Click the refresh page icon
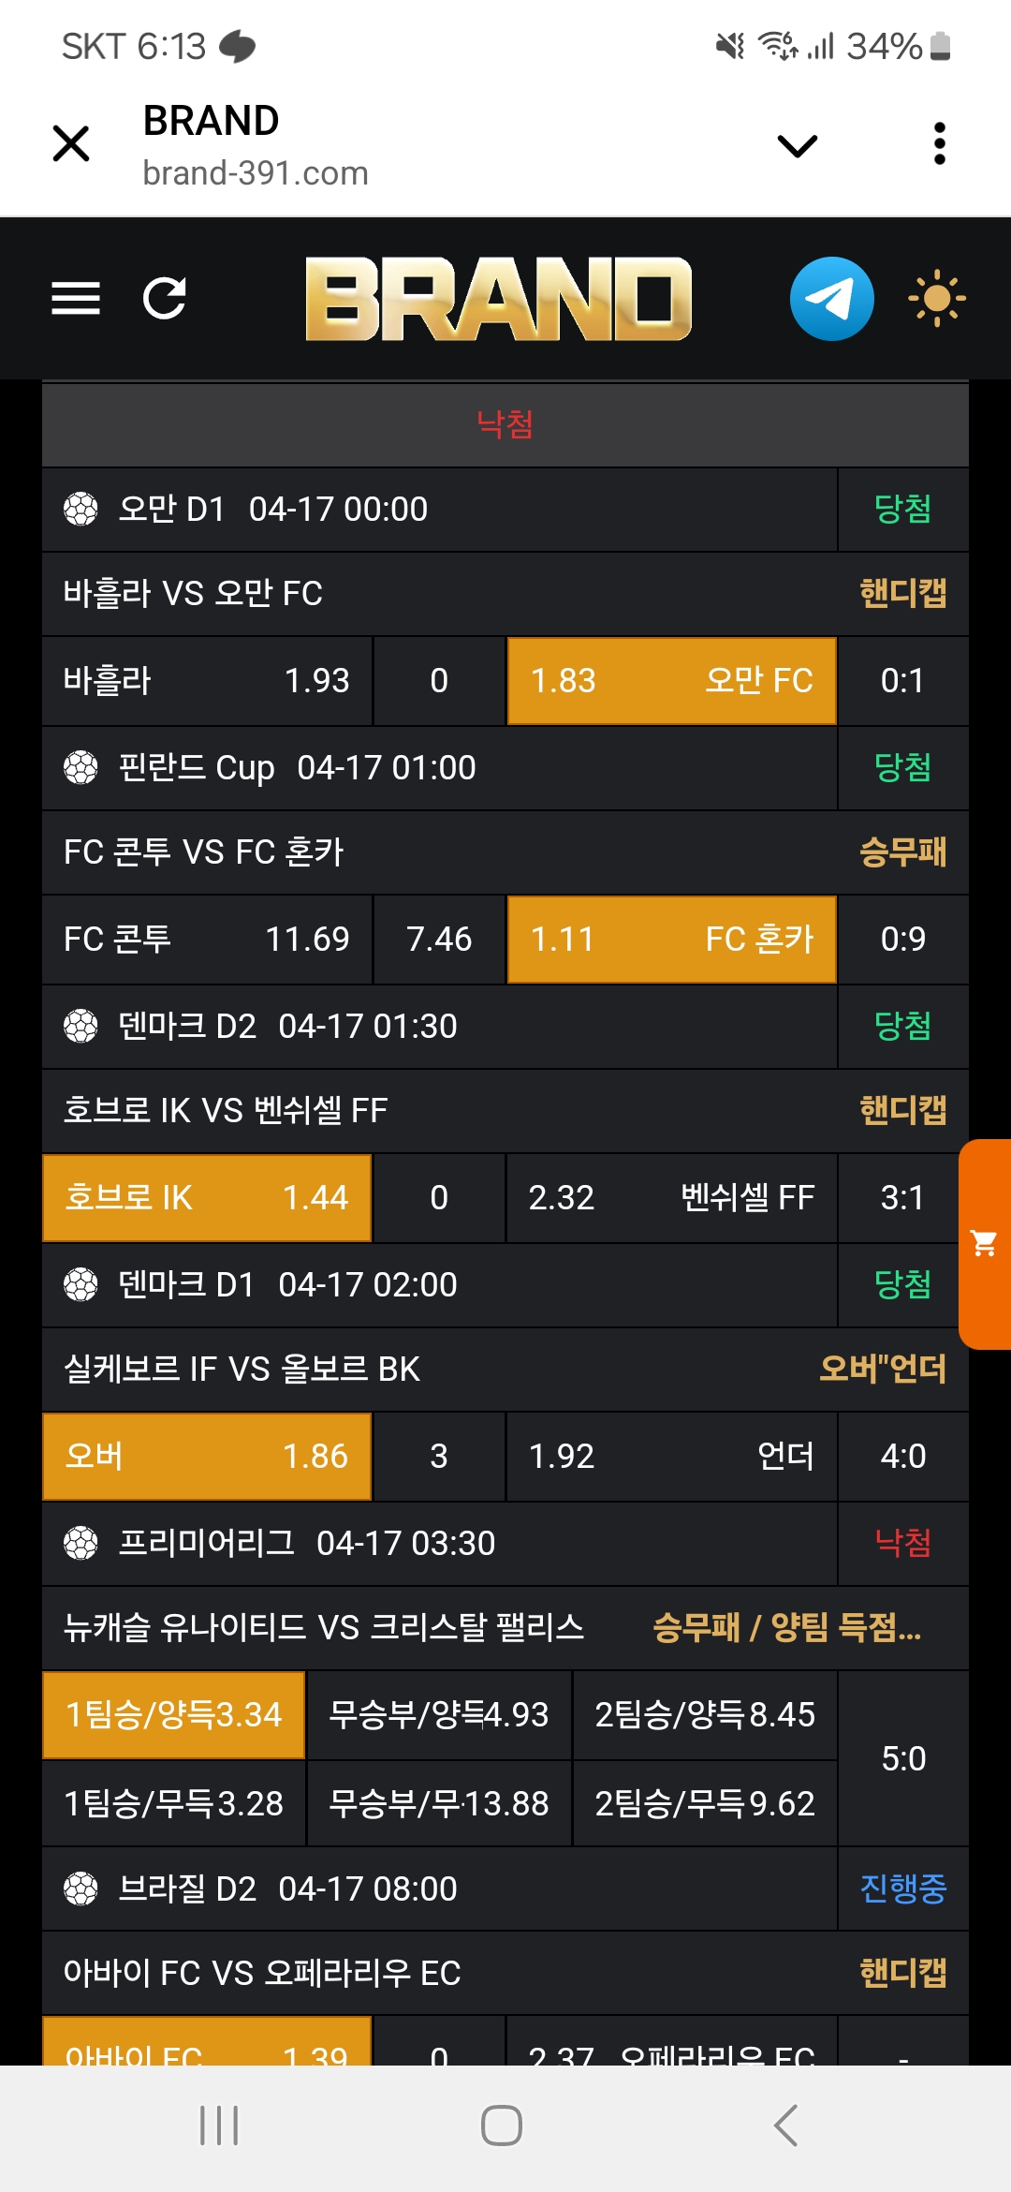 pos(165,299)
